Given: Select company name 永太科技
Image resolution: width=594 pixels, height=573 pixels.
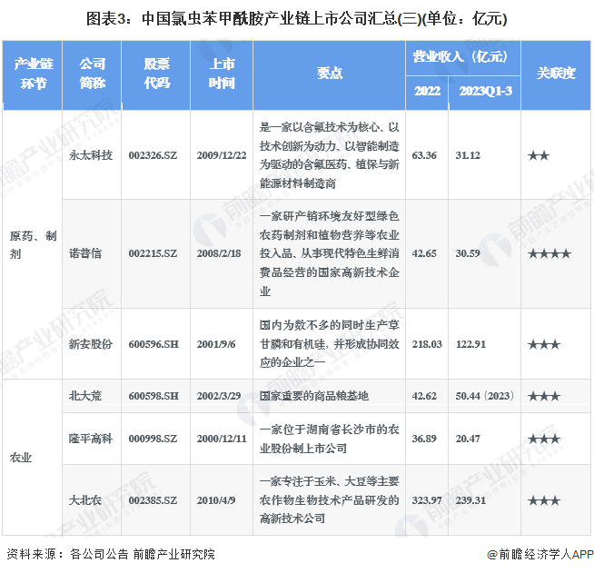Looking at the screenshot, I should (x=91, y=155).
